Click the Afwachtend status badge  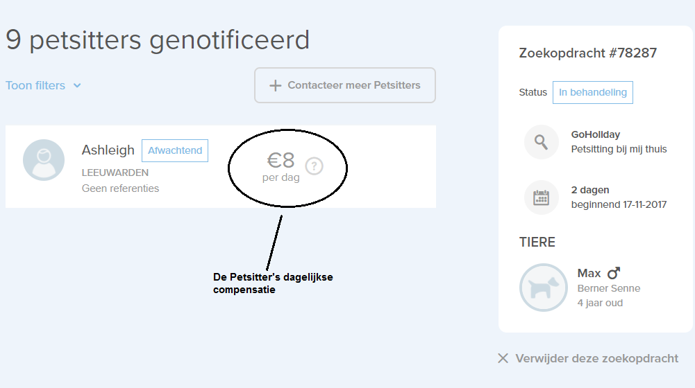(x=175, y=150)
